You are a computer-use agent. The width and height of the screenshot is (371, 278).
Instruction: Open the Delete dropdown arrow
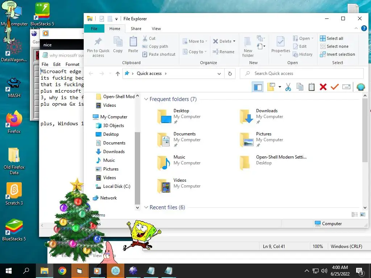tap(234, 41)
